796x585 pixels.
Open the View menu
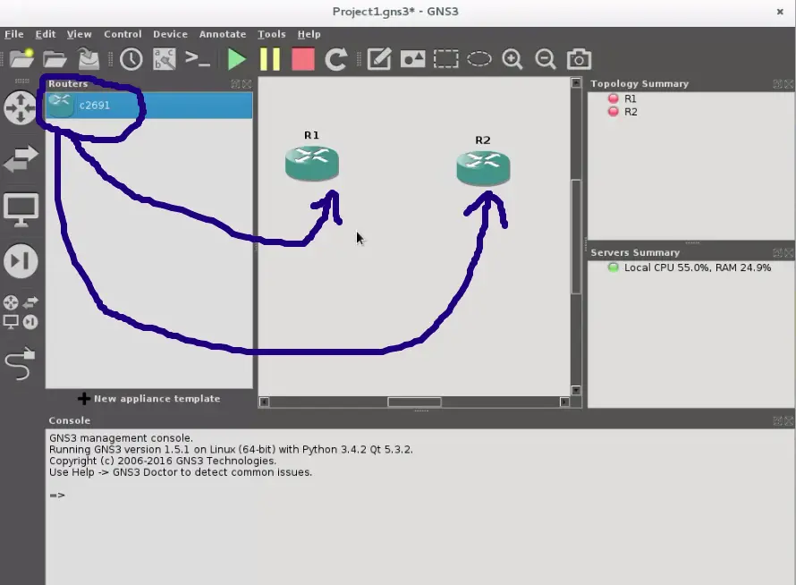pos(80,34)
